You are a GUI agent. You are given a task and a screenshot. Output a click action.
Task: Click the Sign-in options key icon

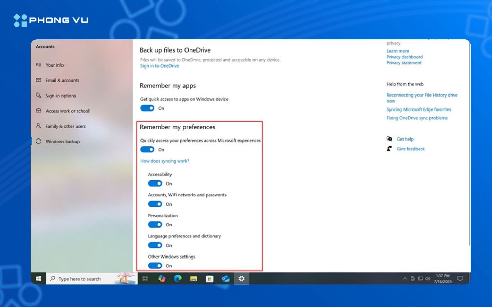pyautogui.click(x=39, y=96)
